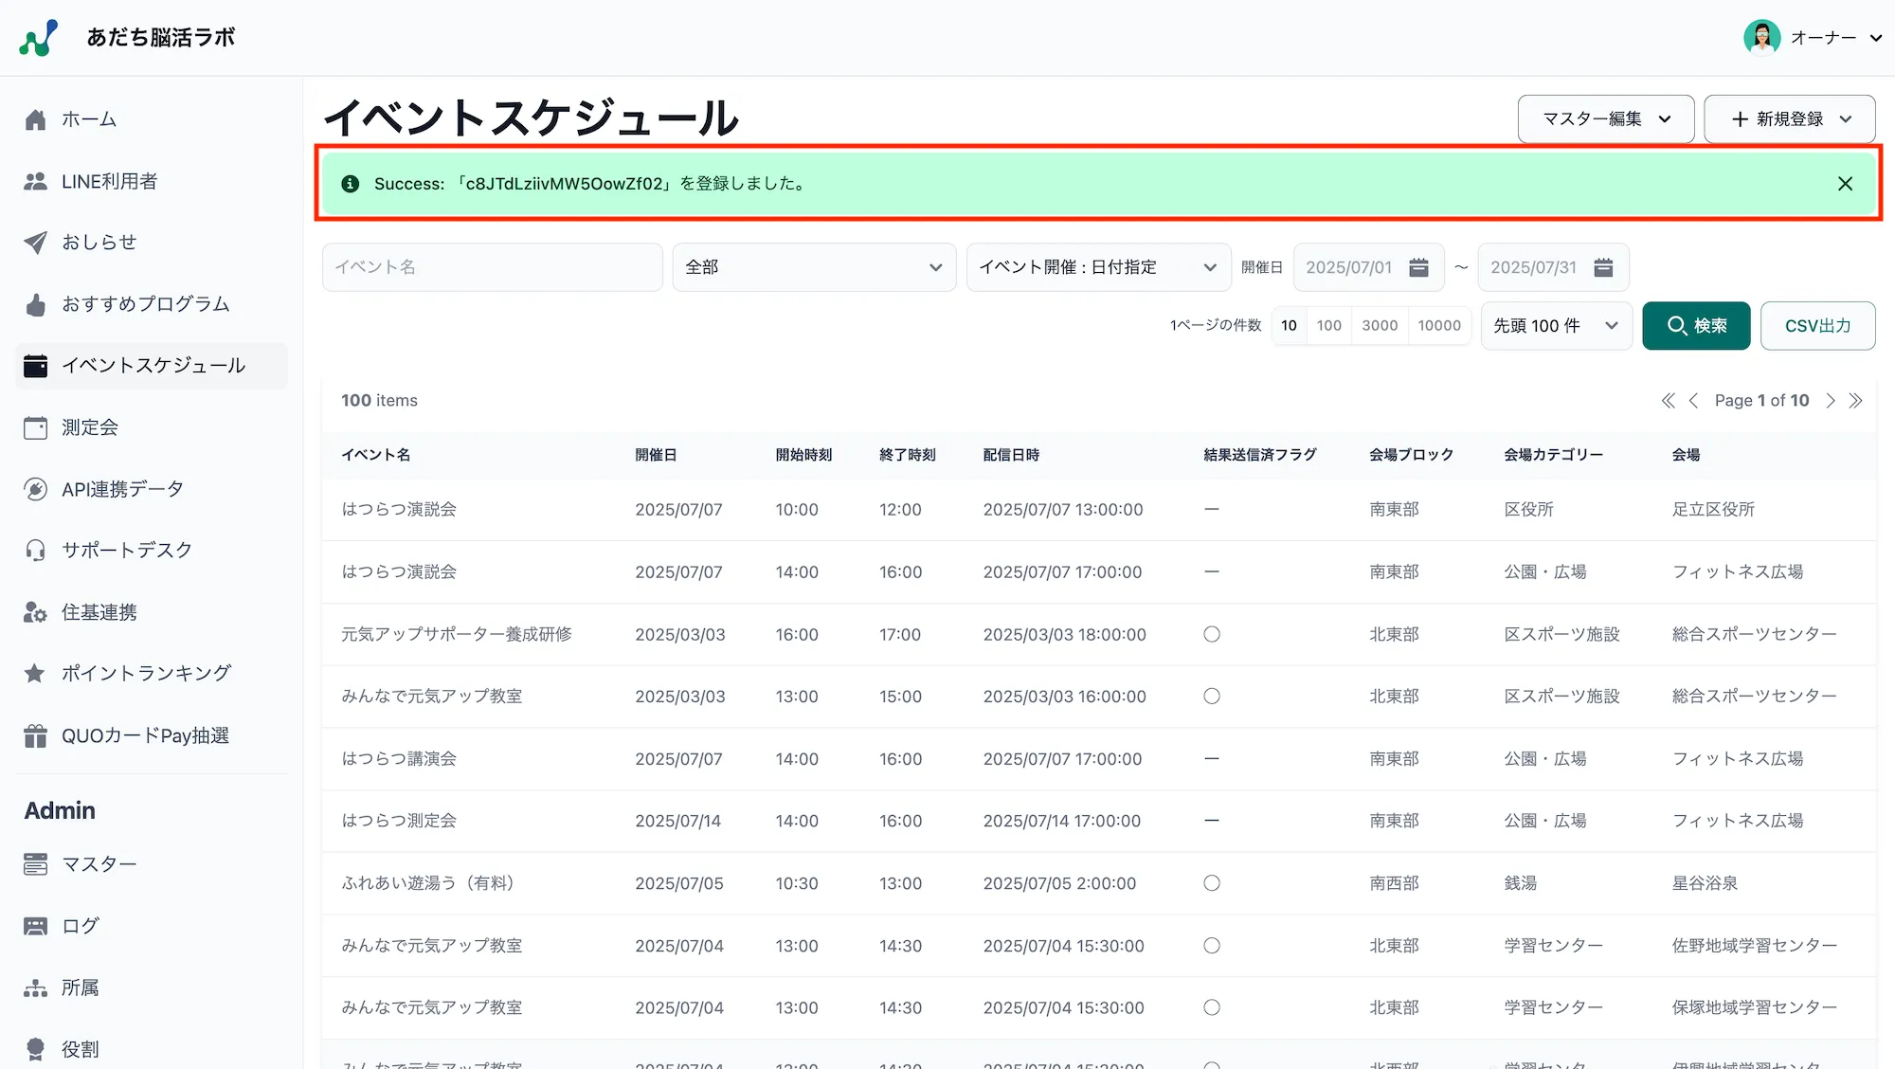The height and width of the screenshot is (1069, 1895).
Task: Click the thumbs-up icon for おすすめプログラム
Action: pyautogui.click(x=36, y=303)
